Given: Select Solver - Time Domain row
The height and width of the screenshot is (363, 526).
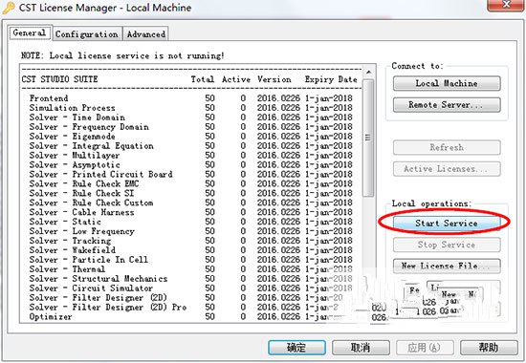Looking at the screenshot, I should pyautogui.click(x=190, y=117).
